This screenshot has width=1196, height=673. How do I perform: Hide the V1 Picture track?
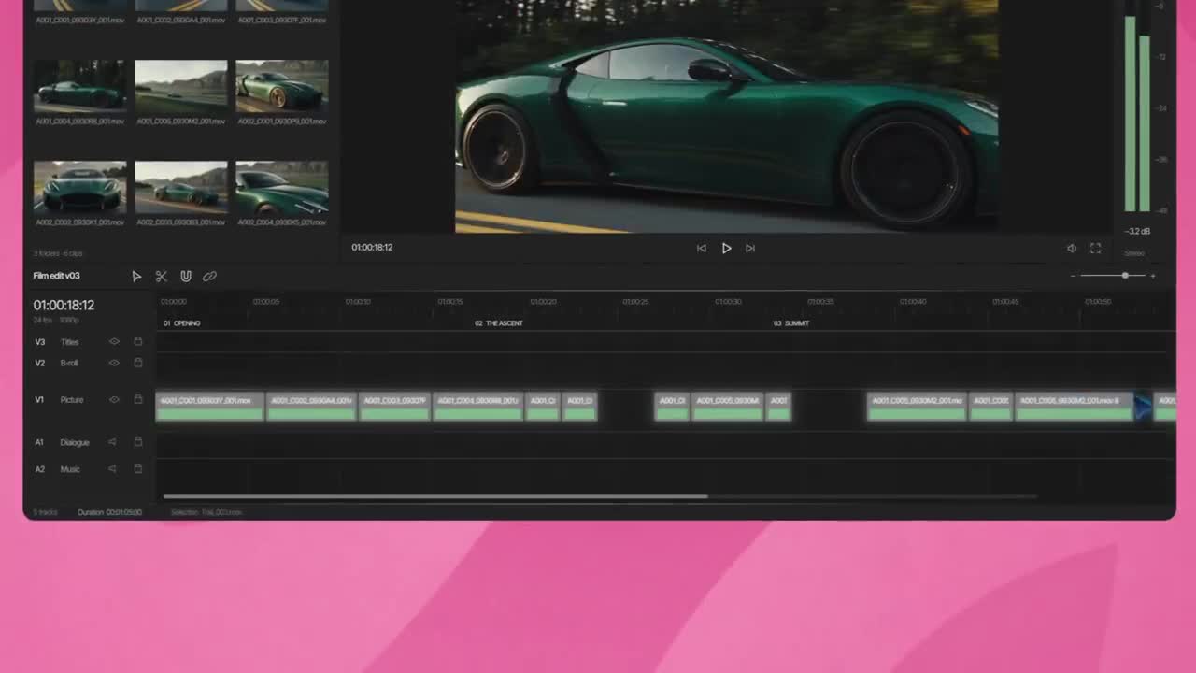click(115, 399)
